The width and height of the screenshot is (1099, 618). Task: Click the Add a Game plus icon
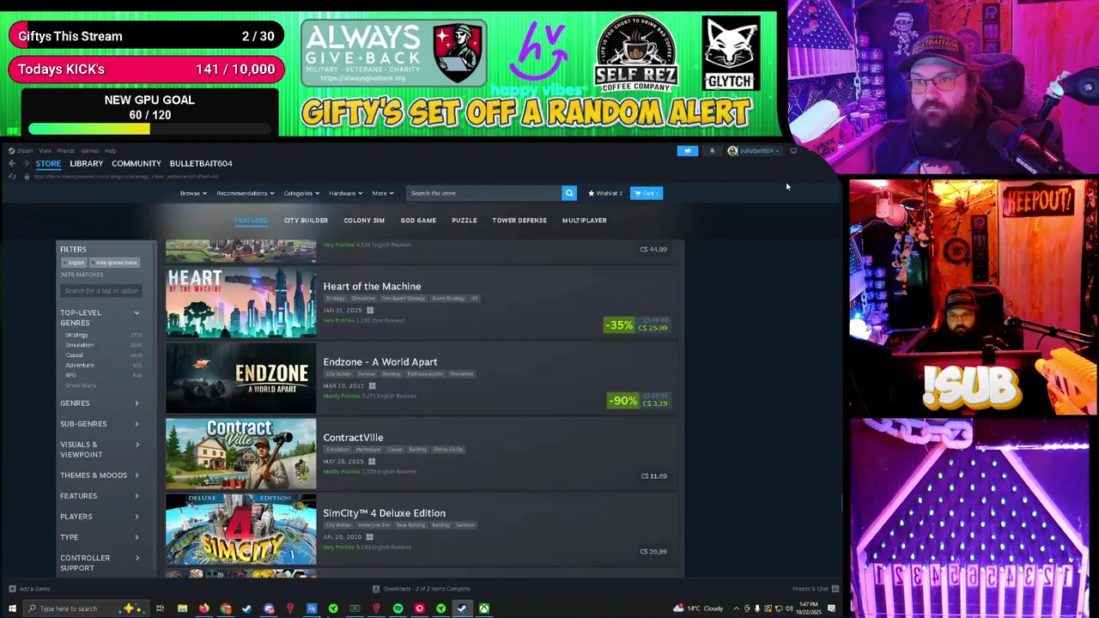point(12,589)
